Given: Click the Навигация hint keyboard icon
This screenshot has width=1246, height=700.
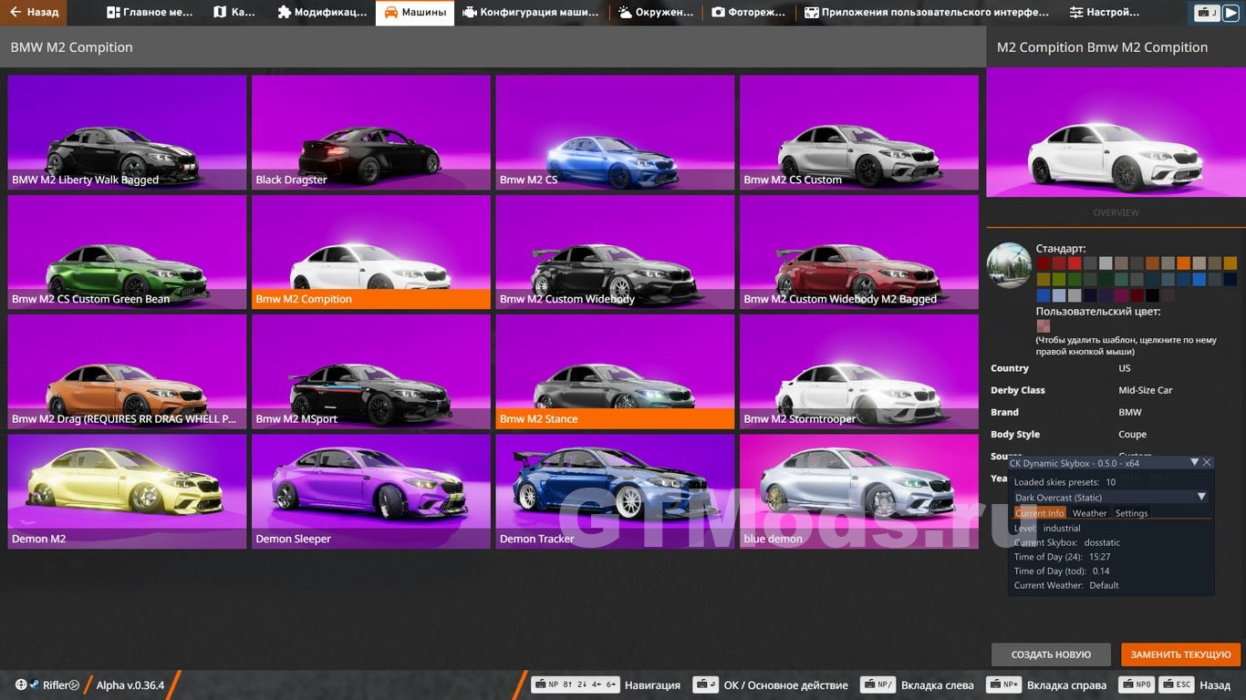Looking at the screenshot, I should tap(576, 685).
